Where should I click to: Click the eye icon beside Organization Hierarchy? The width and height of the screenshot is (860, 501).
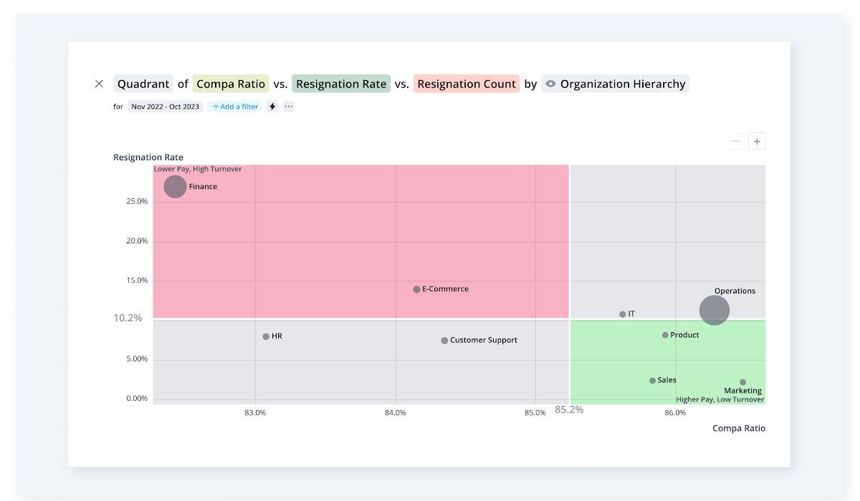(x=550, y=84)
